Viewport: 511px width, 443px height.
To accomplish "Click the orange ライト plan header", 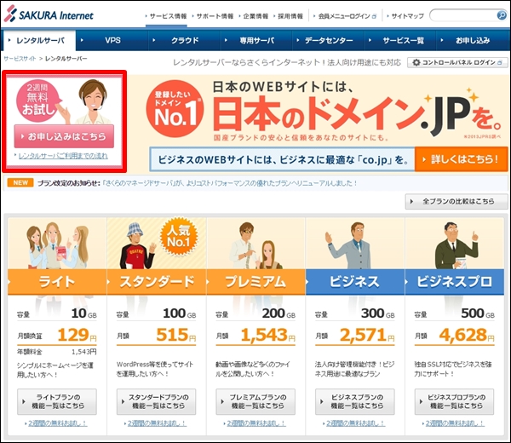I will tap(57, 282).
